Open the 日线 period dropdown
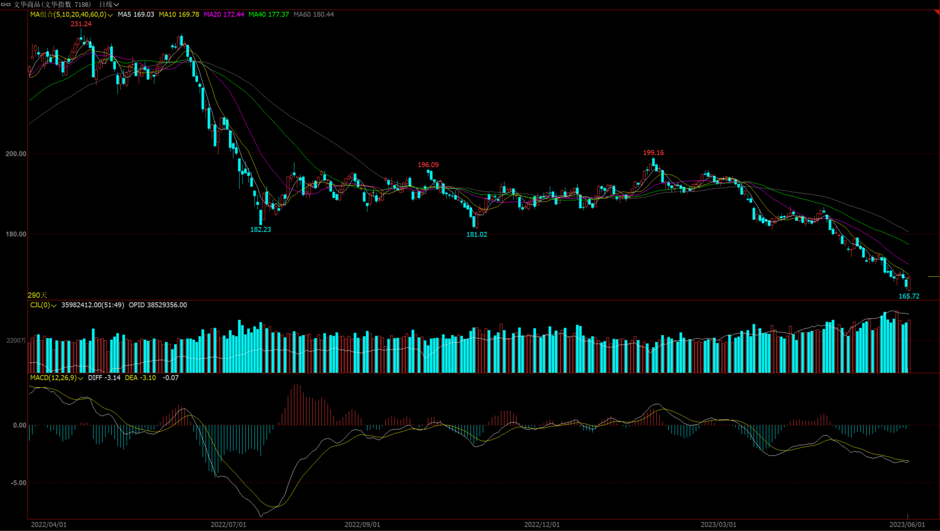The height and width of the screenshot is (531, 940). [x=109, y=4]
